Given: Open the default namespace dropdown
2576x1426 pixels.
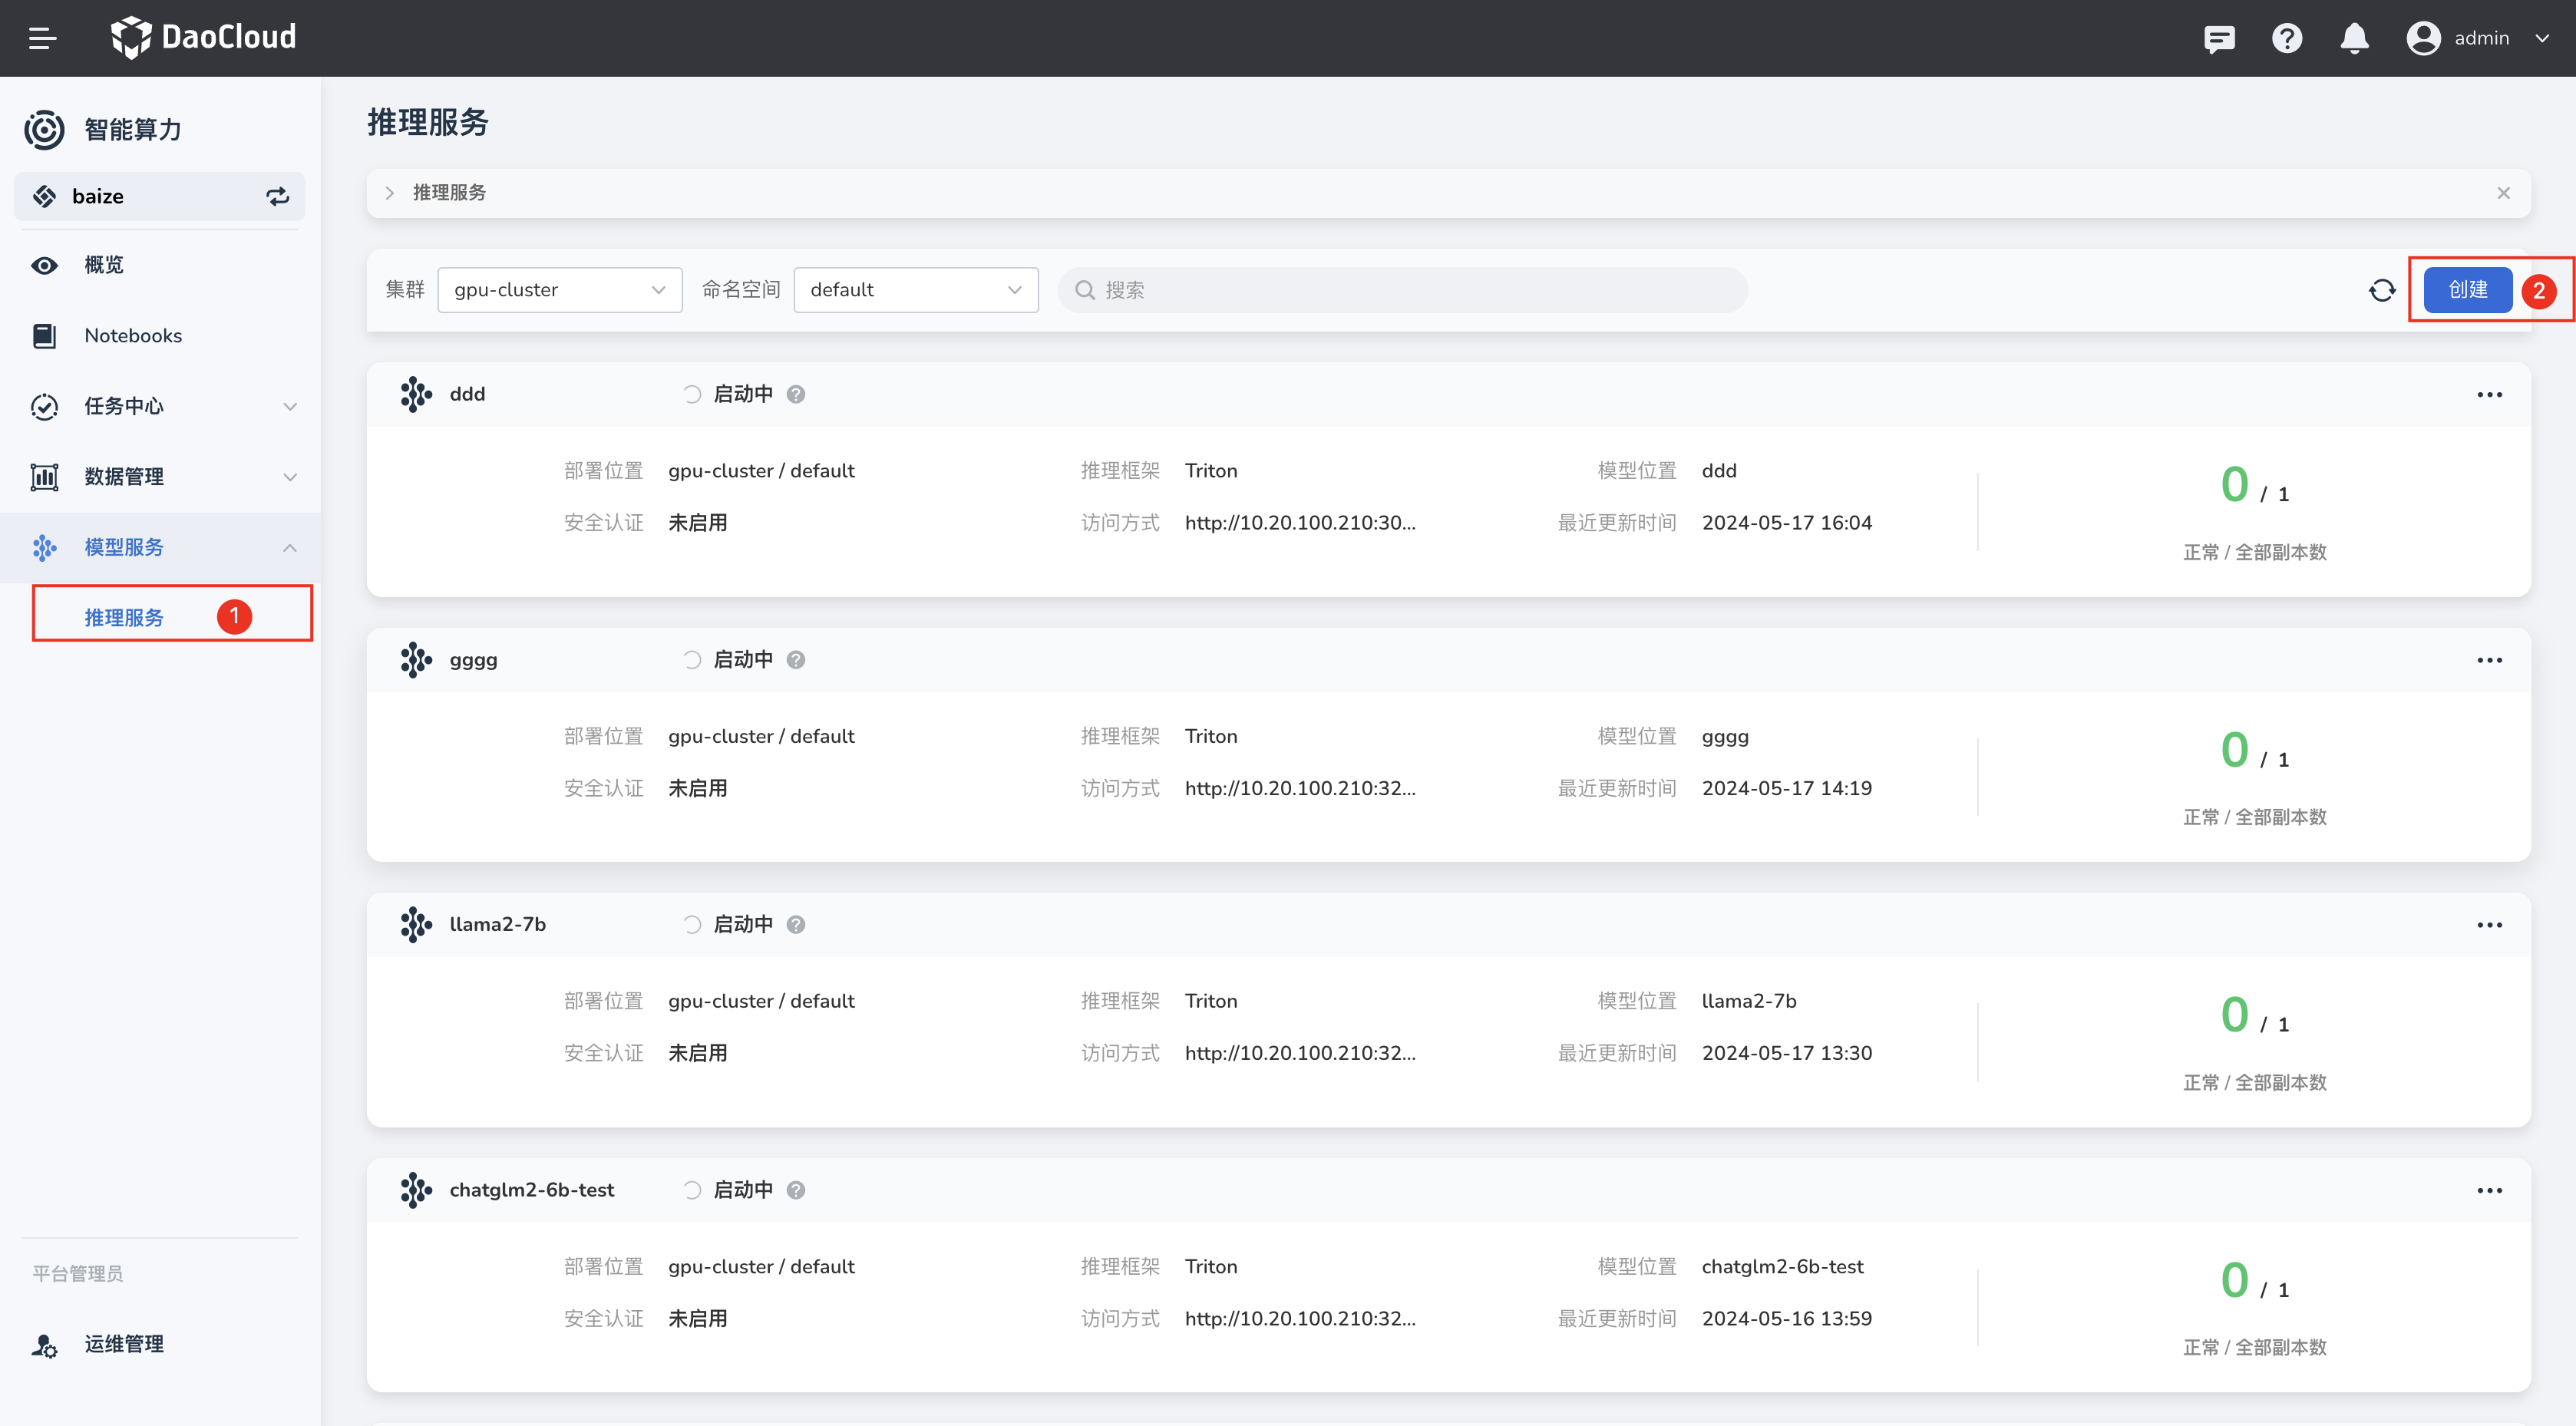Looking at the screenshot, I should click(x=915, y=290).
